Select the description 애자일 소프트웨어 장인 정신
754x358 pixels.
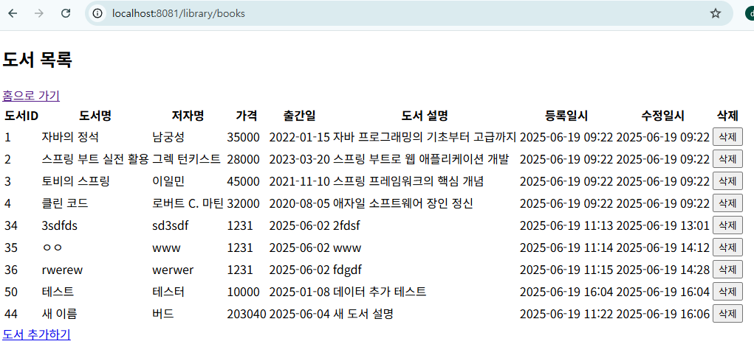click(403, 203)
